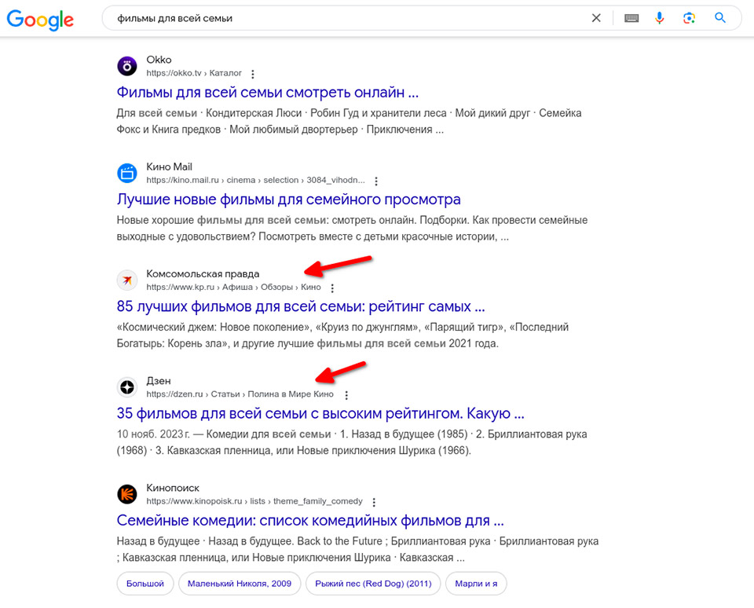
Task: Search by image with the Lens icon
Action: [689, 18]
